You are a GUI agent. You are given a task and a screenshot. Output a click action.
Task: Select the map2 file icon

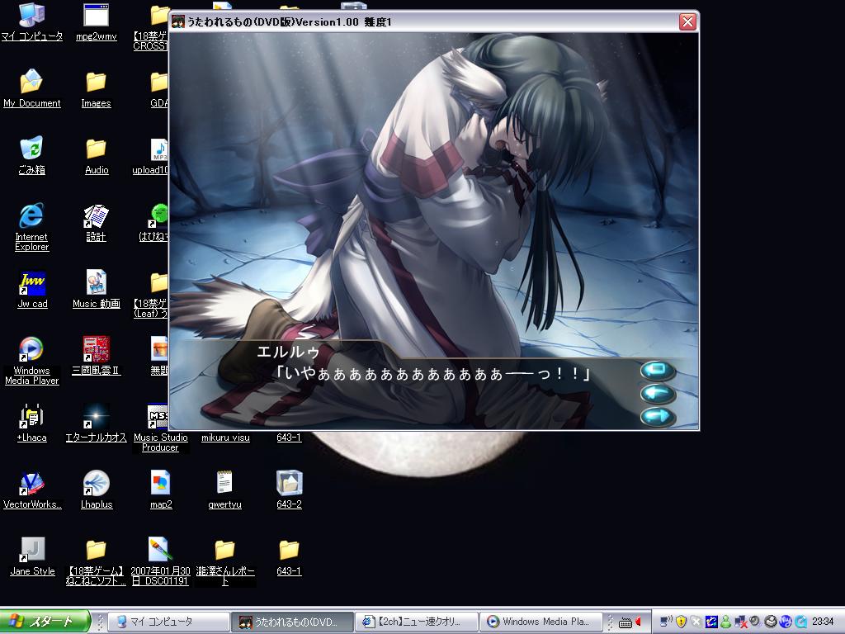(161, 490)
